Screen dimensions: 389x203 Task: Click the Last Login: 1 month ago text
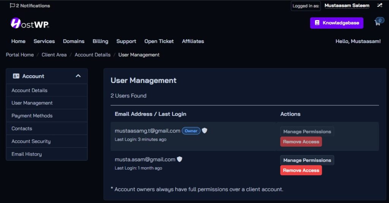click(138, 168)
